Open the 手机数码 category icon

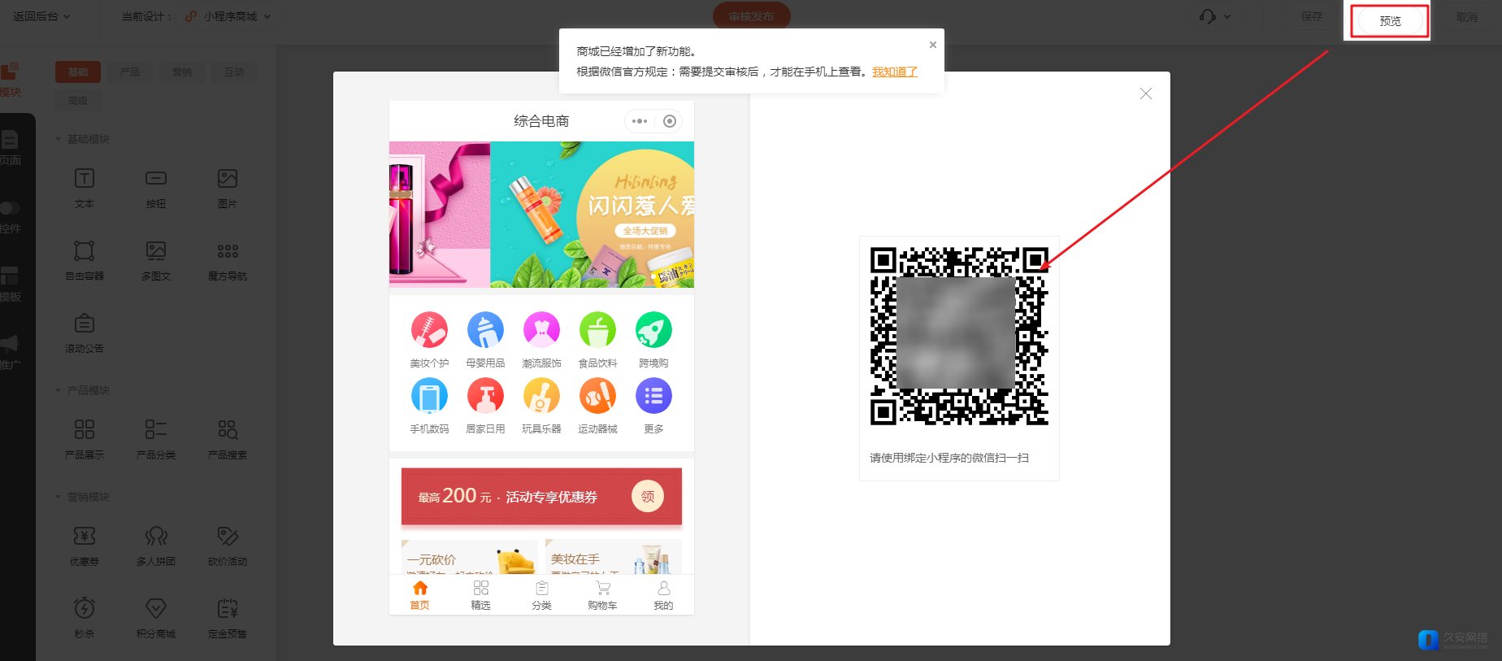[x=429, y=397]
